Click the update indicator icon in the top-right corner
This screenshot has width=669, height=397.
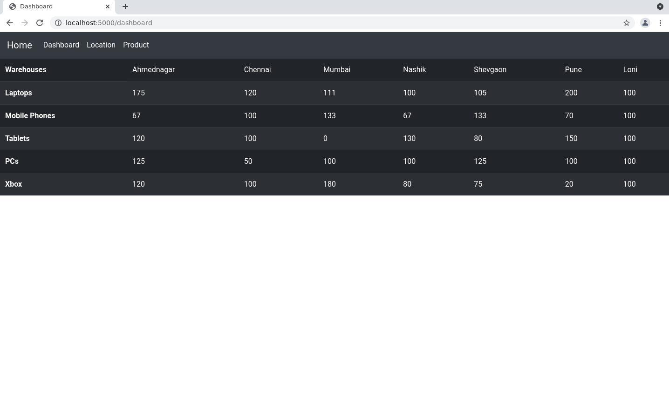pos(660,7)
